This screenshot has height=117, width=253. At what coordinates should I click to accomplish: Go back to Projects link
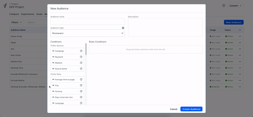pyautogui.click(x=14, y=4)
